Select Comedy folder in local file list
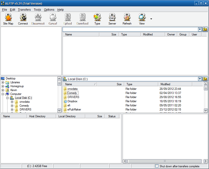This screenshot has height=169, width=209. point(72,93)
